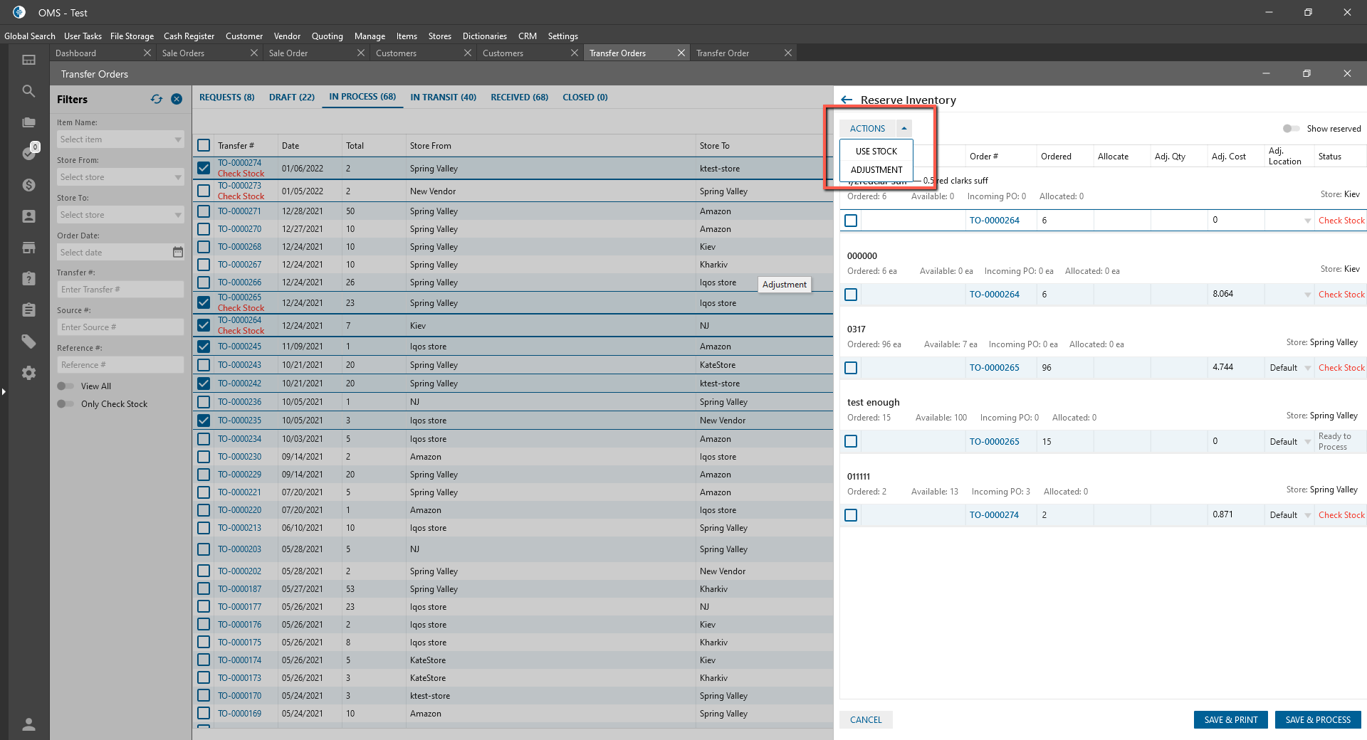1367x740 pixels.
Task: Click the price tag sidebar icon
Action: coord(28,342)
